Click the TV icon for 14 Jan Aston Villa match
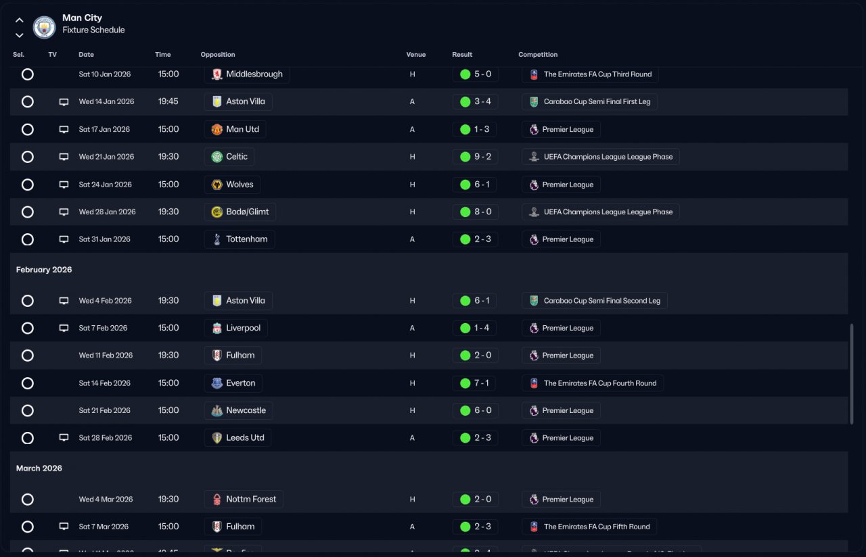The height and width of the screenshot is (557, 866). tap(64, 102)
